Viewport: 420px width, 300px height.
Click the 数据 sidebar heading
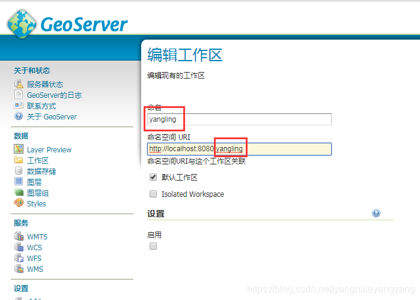[21, 136]
